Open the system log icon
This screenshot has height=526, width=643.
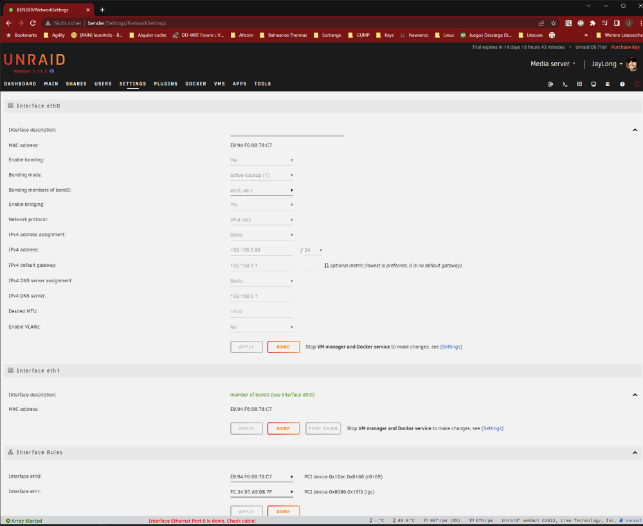coord(608,84)
